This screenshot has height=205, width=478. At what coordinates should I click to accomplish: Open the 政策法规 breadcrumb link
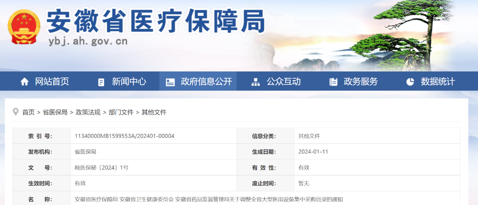point(88,112)
